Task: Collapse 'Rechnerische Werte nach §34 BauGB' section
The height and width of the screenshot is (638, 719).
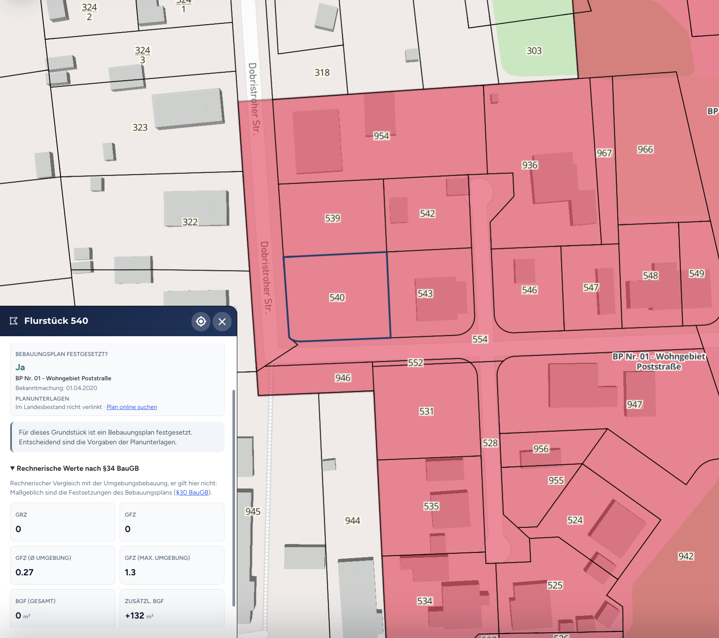Action: [x=75, y=468]
